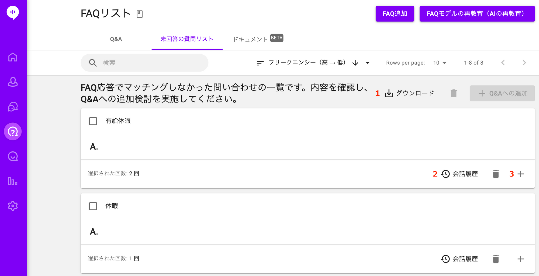Select the highlighted FAQ question-mark sidebar icon

(13, 132)
